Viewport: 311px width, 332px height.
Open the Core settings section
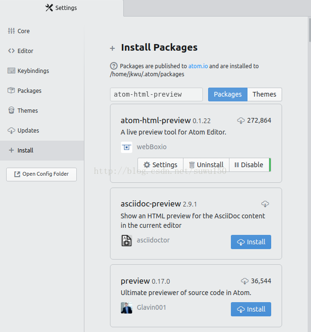42,31
